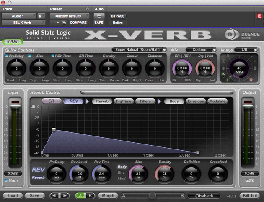The image size is (264, 202).
Task: Switch to the Reverb tab
Action: 102,101
